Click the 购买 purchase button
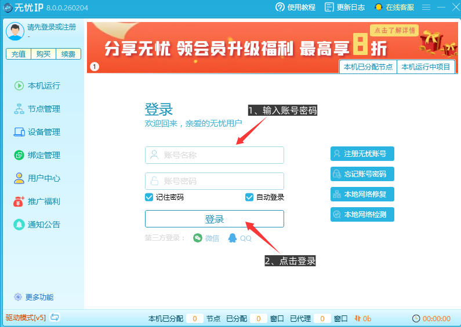This screenshot has width=461, height=327. pos(43,54)
